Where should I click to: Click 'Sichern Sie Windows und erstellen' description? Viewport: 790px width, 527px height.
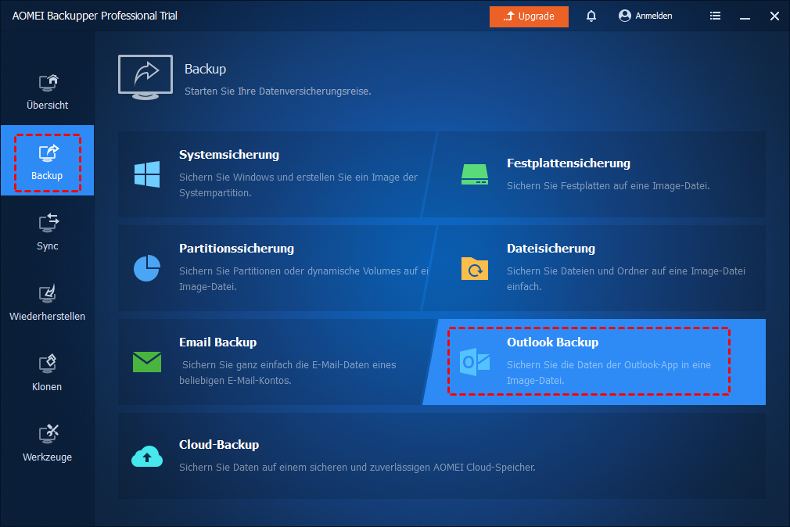[x=298, y=185]
